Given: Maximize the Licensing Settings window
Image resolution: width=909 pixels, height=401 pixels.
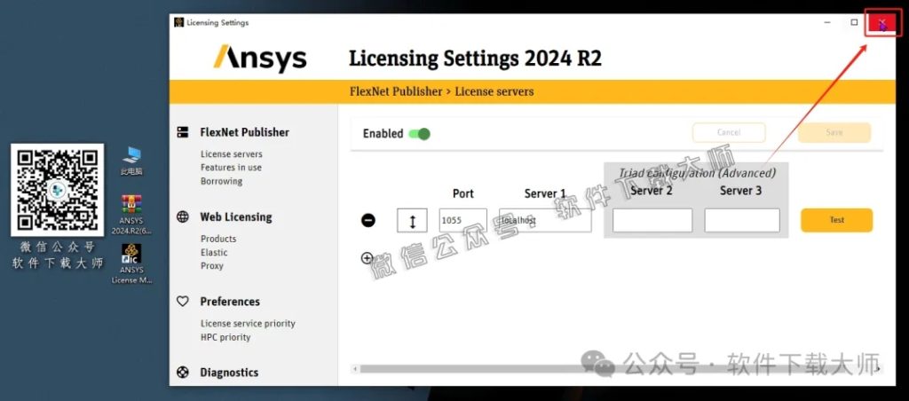Looking at the screenshot, I should (x=854, y=22).
